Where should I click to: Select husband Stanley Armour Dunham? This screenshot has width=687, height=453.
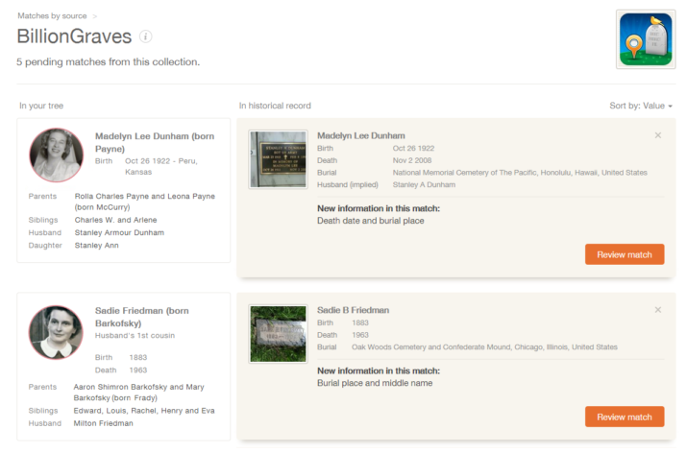point(119,232)
